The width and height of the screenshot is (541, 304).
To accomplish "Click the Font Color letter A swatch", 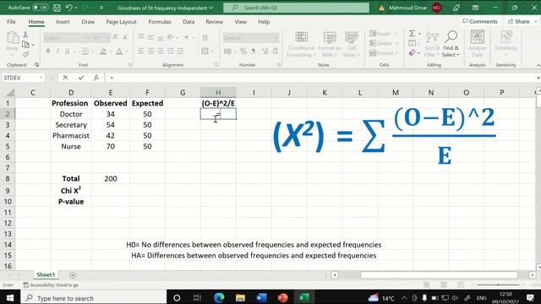I will (x=119, y=52).
